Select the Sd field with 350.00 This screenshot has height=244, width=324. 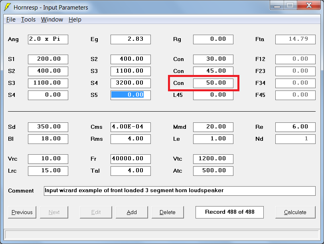(48, 127)
